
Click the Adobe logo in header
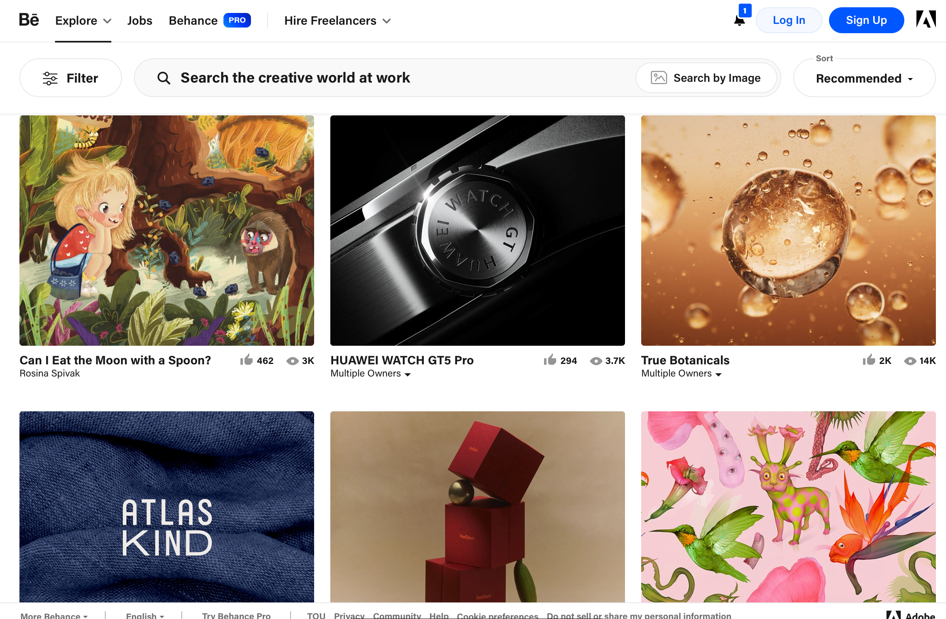(x=926, y=19)
